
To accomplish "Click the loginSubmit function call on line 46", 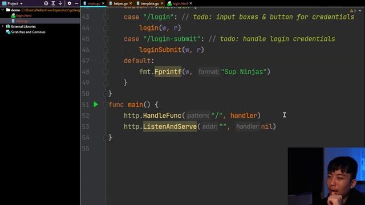I will tap(160, 50).
